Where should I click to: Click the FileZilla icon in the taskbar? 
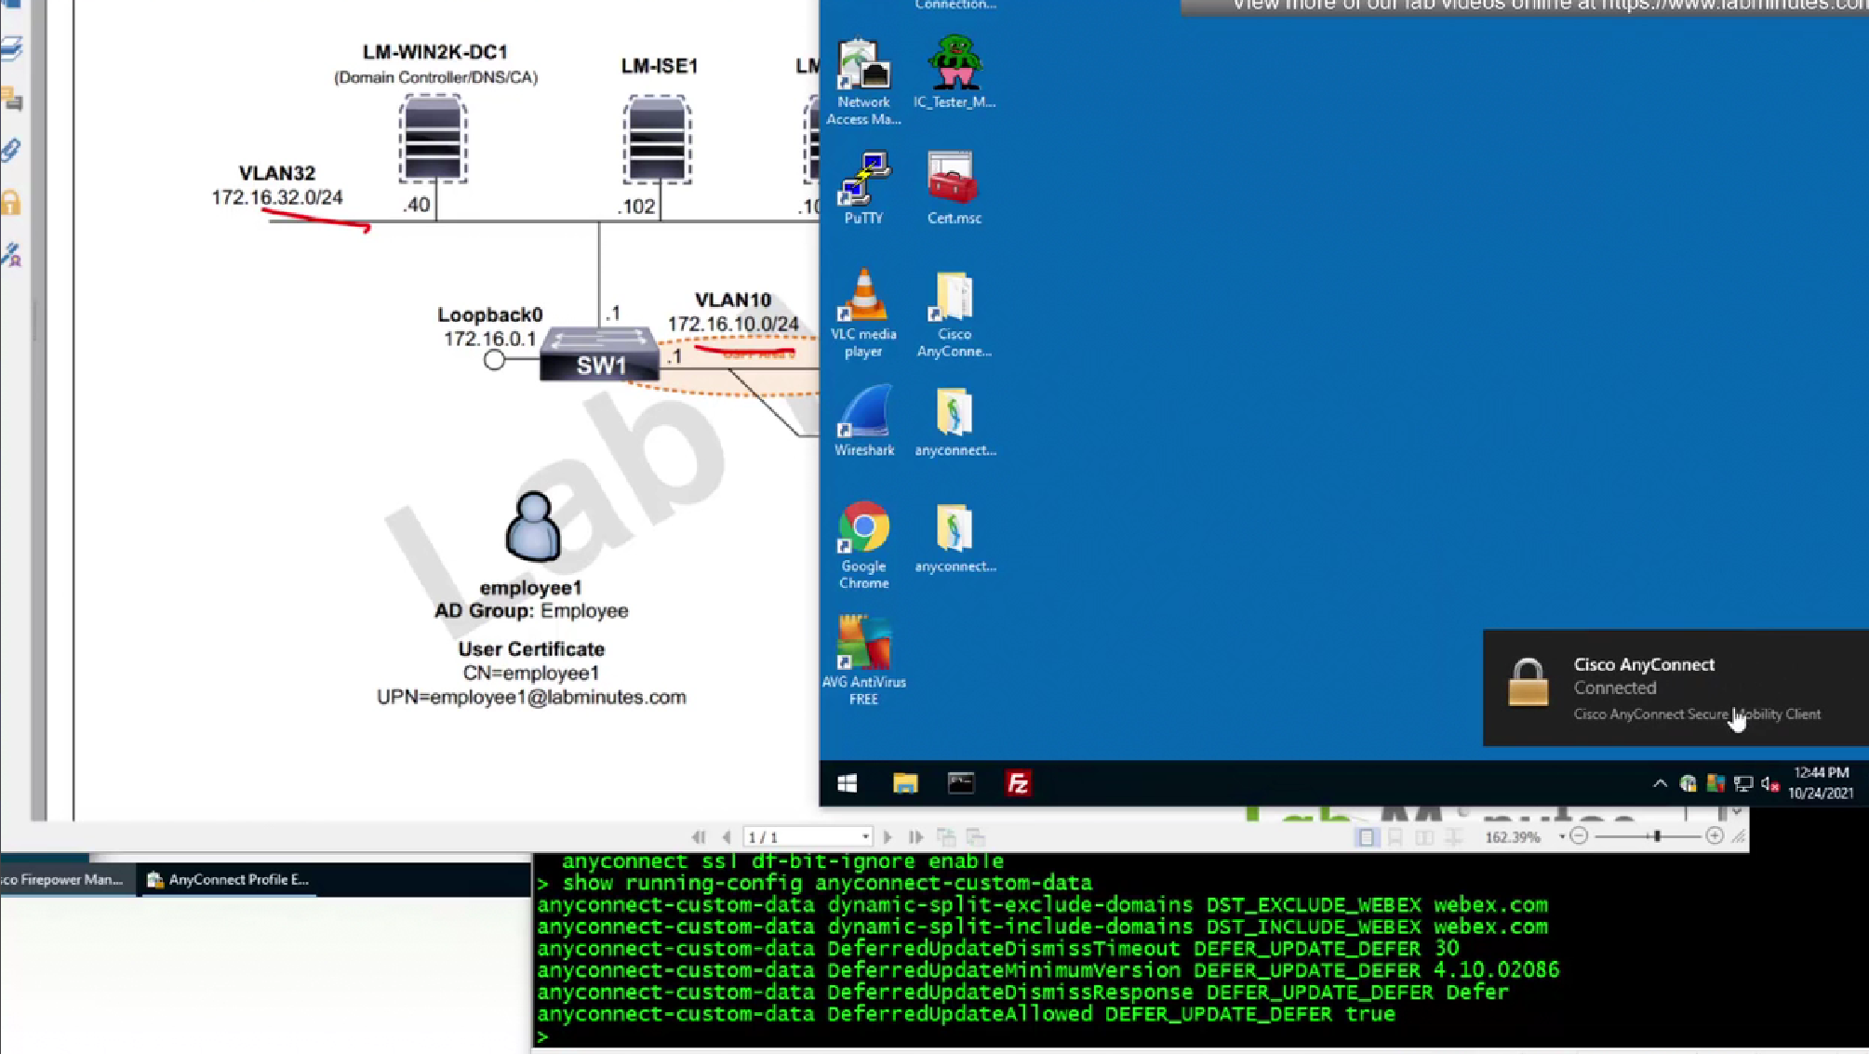click(1018, 783)
